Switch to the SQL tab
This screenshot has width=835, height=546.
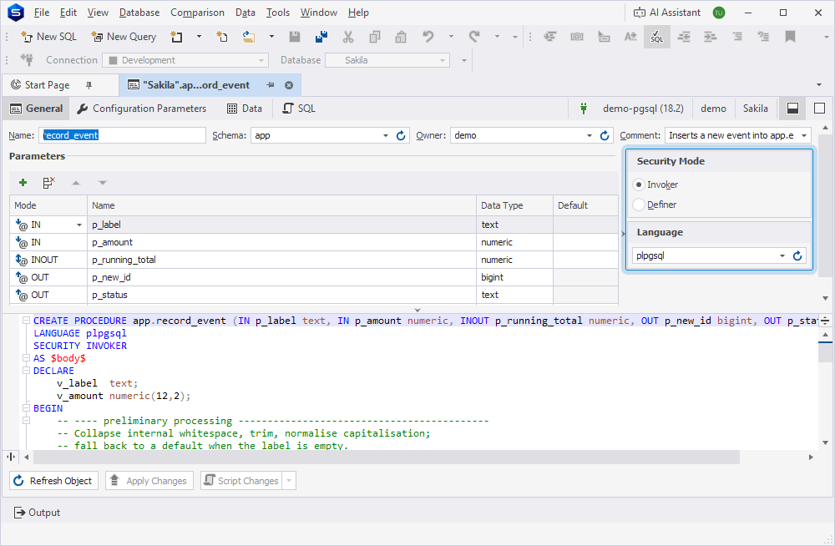pyautogui.click(x=299, y=109)
